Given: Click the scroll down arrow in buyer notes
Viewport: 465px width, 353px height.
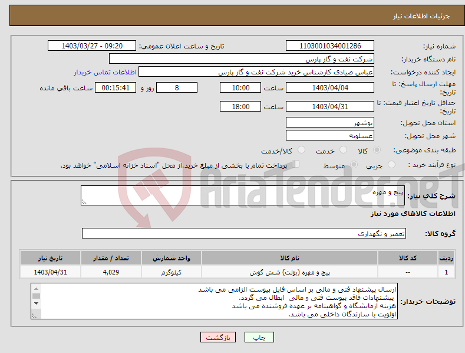Looking at the screenshot, I should 36,303.
